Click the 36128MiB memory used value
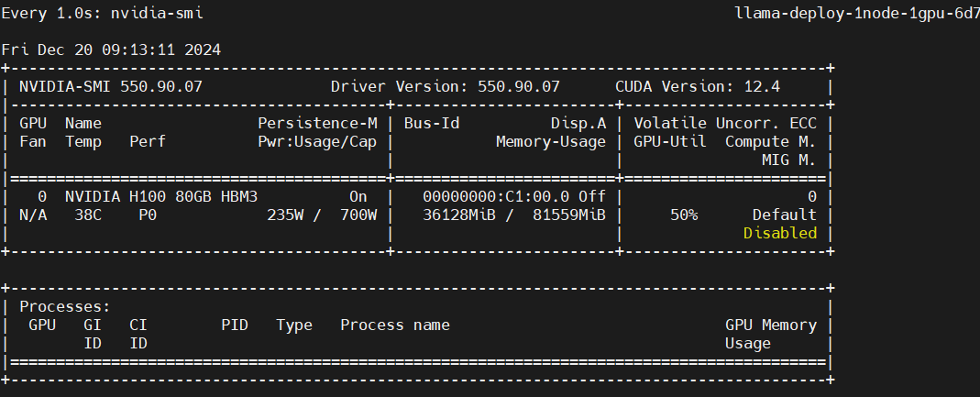The image size is (980, 397). 455,215
